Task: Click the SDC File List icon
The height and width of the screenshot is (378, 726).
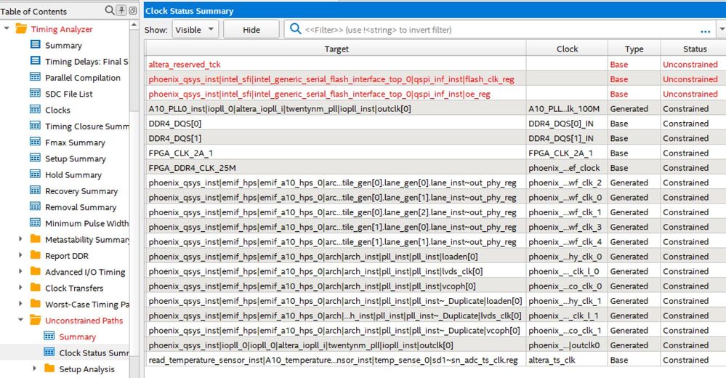Action: 35,94
